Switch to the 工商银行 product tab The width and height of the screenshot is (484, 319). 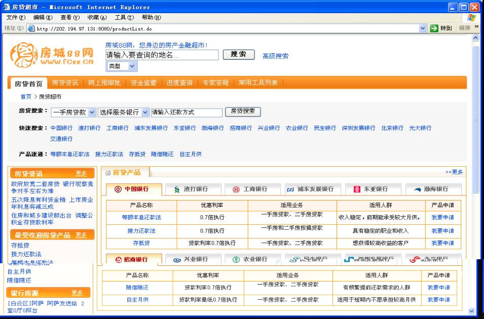point(253,189)
